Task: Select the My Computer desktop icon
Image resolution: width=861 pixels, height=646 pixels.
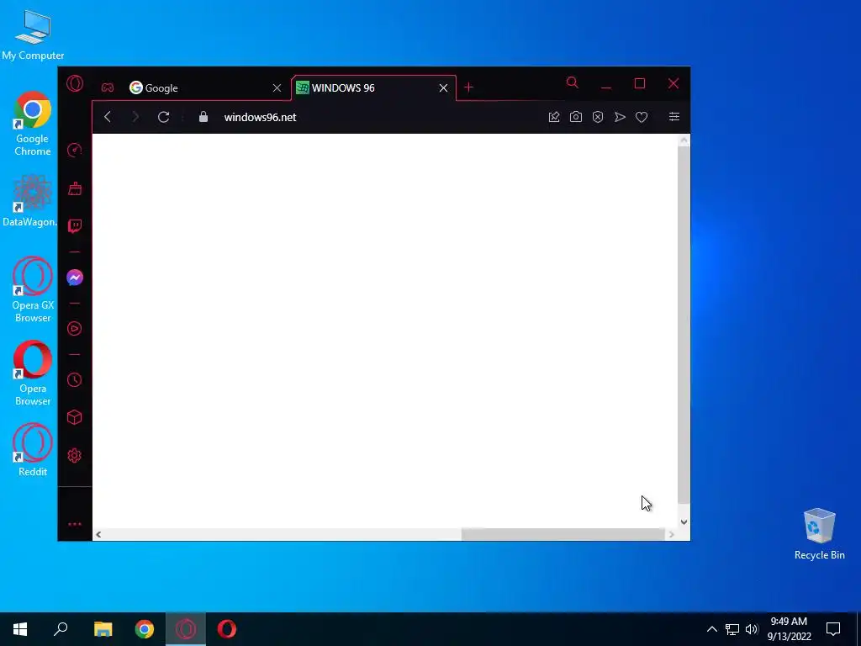Action: coord(33,35)
